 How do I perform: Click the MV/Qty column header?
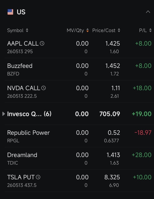coord(75,31)
